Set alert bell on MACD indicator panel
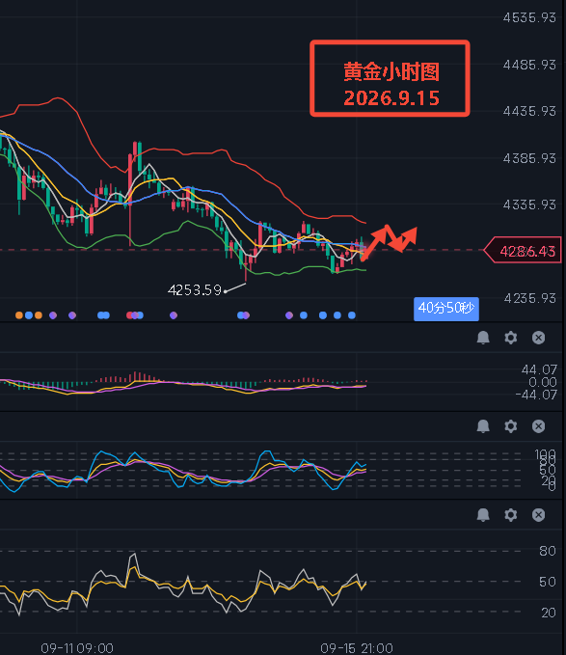This screenshot has width=566, height=655. tap(483, 338)
